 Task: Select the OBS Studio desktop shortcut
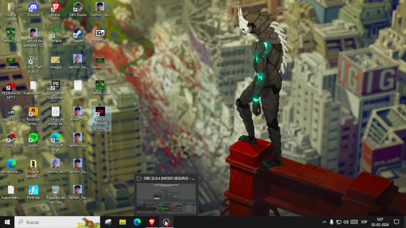pyautogui.click(x=78, y=9)
